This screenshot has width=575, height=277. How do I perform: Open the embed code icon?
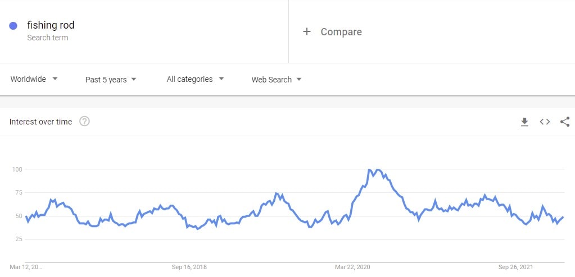(x=545, y=122)
